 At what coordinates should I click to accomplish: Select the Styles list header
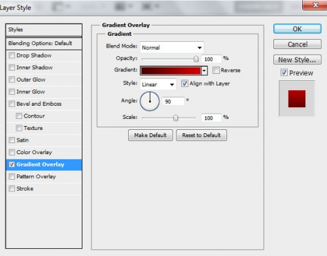tap(44, 29)
